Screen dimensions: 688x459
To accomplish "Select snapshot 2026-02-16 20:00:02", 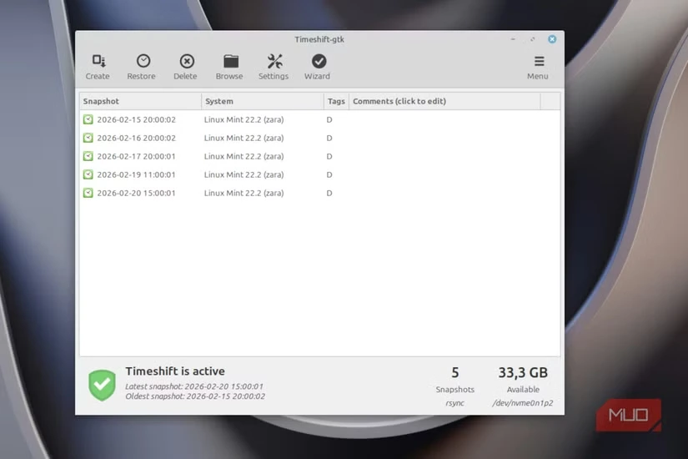I will click(136, 138).
